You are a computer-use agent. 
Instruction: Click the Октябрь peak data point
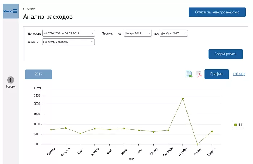183,98
